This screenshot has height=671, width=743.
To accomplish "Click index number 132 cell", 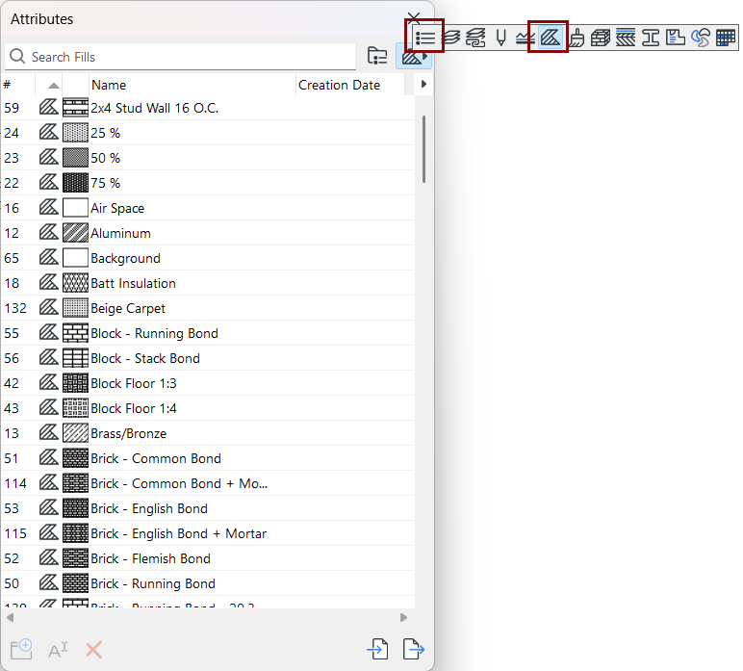I will pos(15,308).
